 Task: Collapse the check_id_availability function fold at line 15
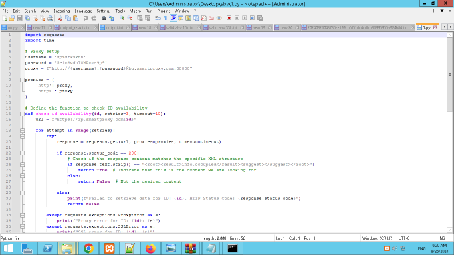click(23, 114)
